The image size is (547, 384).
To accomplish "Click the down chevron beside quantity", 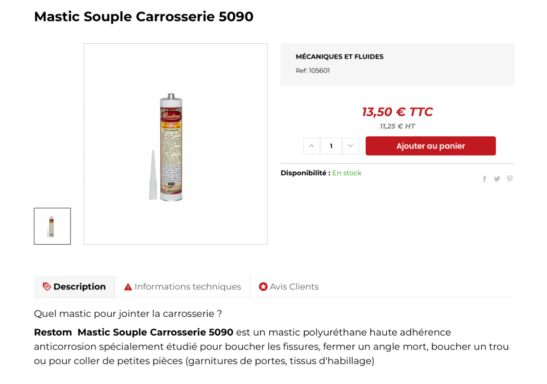I will tap(350, 146).
